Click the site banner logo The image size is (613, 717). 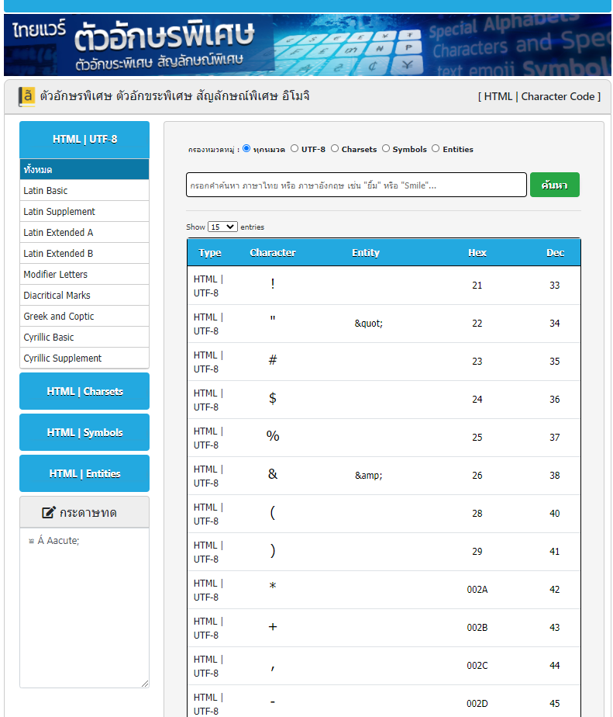tap(307, 45)
